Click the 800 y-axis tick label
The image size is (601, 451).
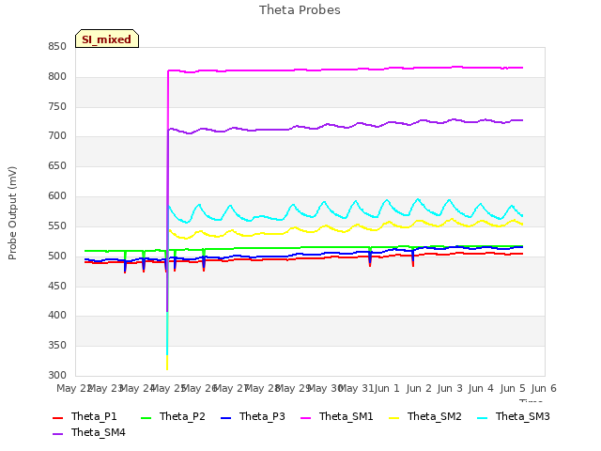click(57, 77)
